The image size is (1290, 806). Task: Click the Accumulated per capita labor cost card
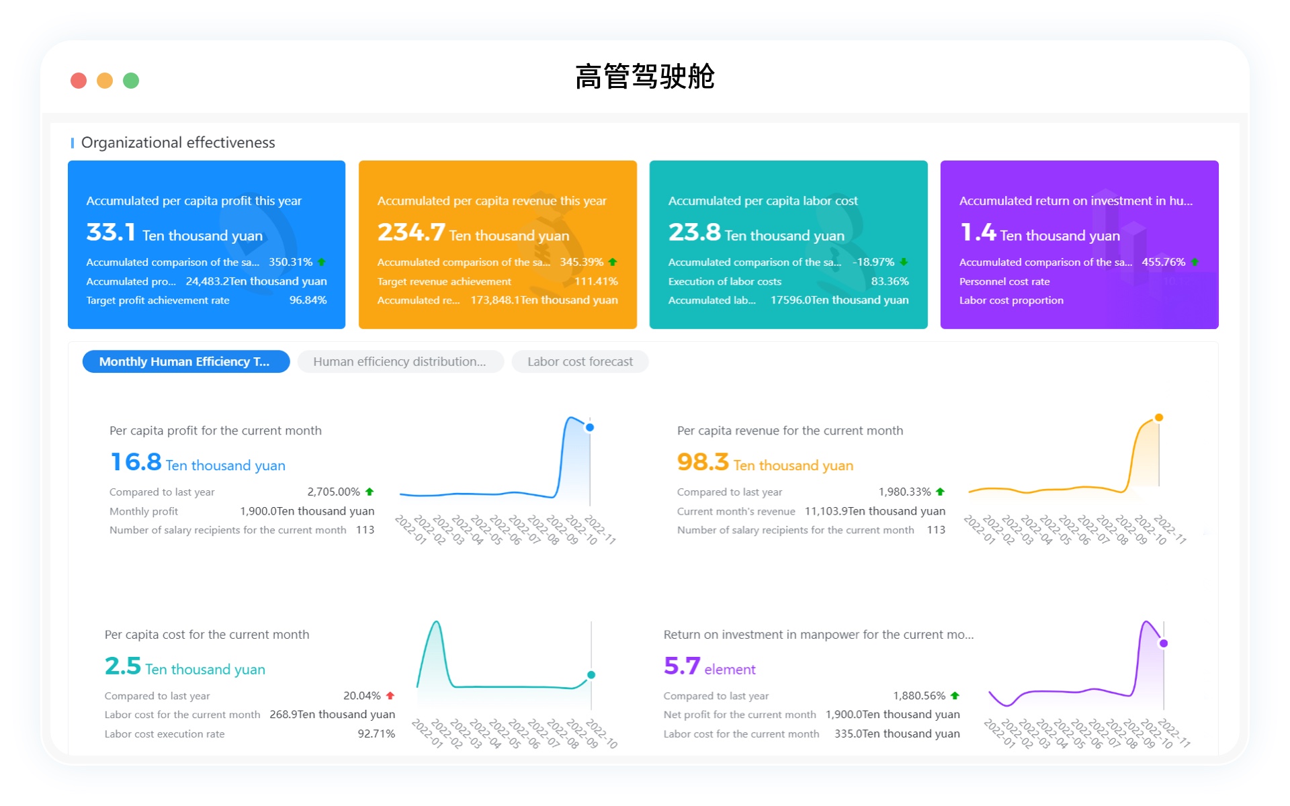pyautogui.click(x=788, y=244)
